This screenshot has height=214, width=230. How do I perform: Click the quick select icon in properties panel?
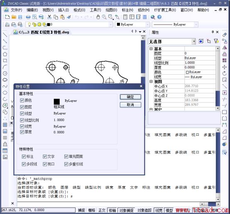(x=216, y=41)
